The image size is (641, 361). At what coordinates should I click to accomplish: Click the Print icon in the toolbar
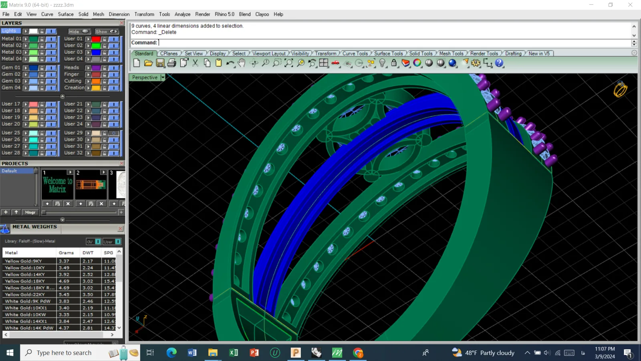(x=172, y=63)
